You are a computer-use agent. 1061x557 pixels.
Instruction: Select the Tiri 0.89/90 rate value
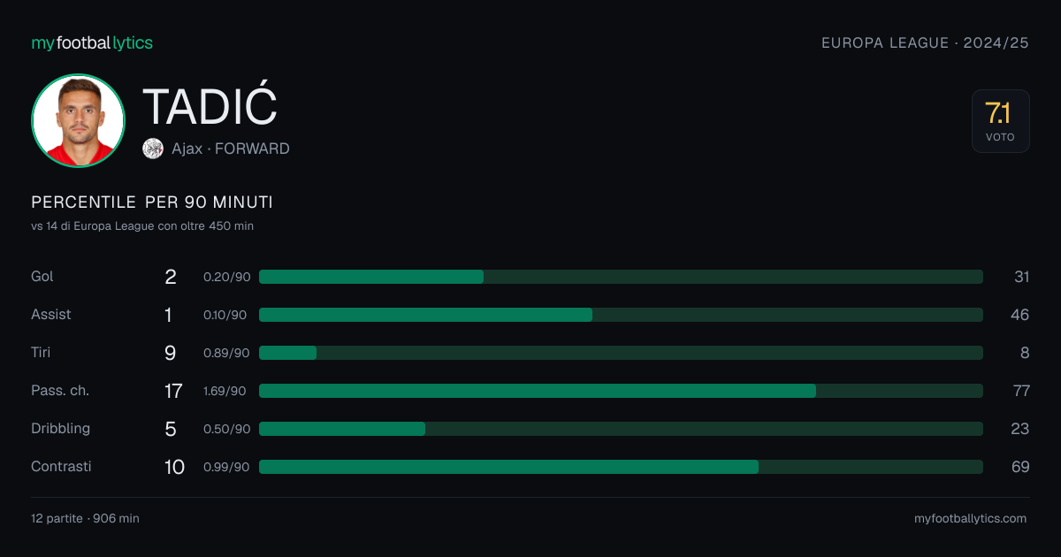tap(226, 353)
